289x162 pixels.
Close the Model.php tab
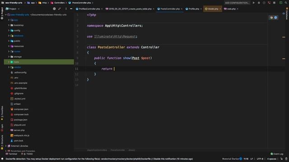click(x=220, y=9)
